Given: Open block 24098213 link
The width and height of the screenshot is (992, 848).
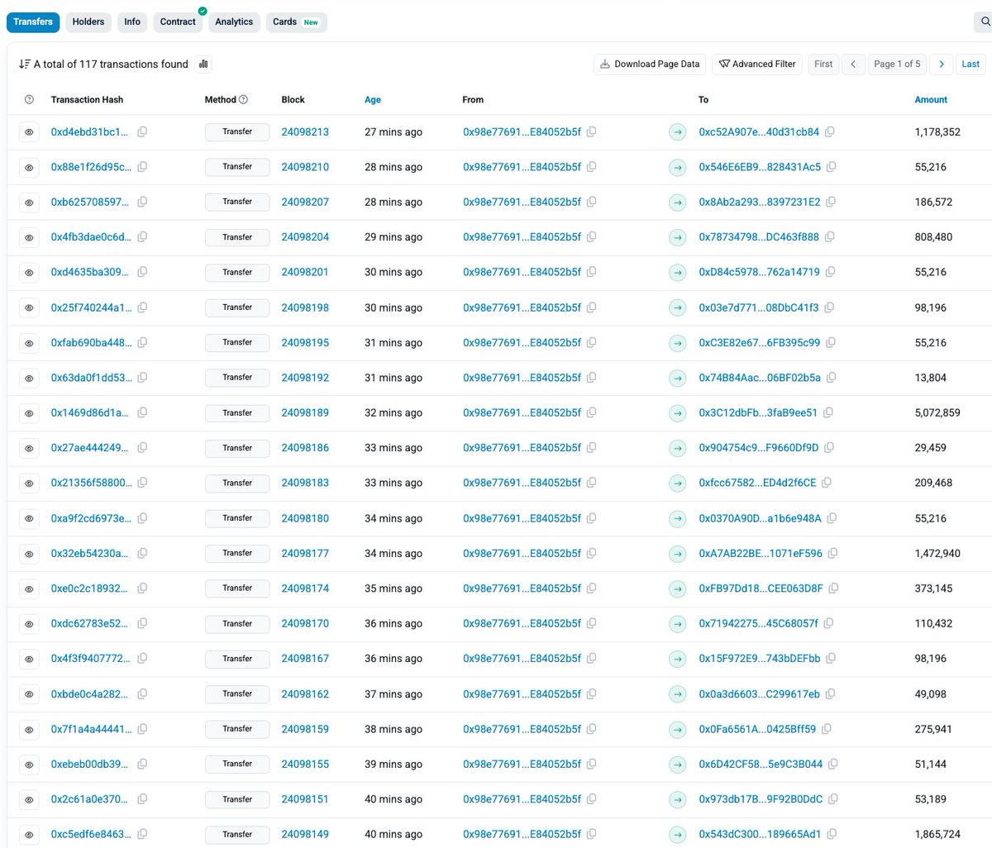Looking at the screenshot, I should 305,131.
